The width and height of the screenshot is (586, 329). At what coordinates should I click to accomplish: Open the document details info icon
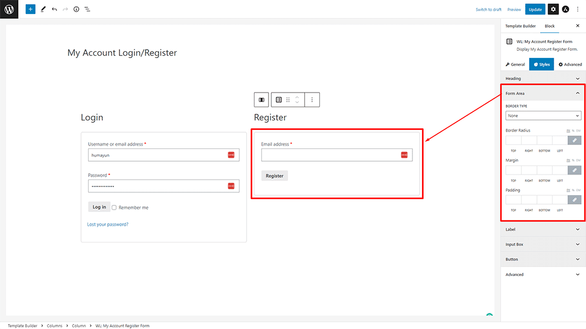pos(76,9)
